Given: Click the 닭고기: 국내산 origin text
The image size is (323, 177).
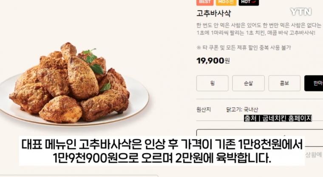Looking at the screenshot, I should [x=242, y=110].
